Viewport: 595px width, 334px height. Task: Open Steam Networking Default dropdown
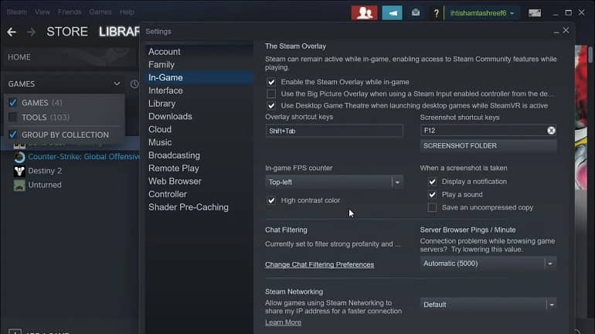pyautogui.click(x=488, y=305)
